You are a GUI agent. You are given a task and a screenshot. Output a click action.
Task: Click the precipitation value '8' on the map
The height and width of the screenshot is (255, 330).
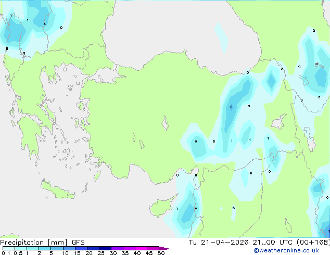[231, 107]
